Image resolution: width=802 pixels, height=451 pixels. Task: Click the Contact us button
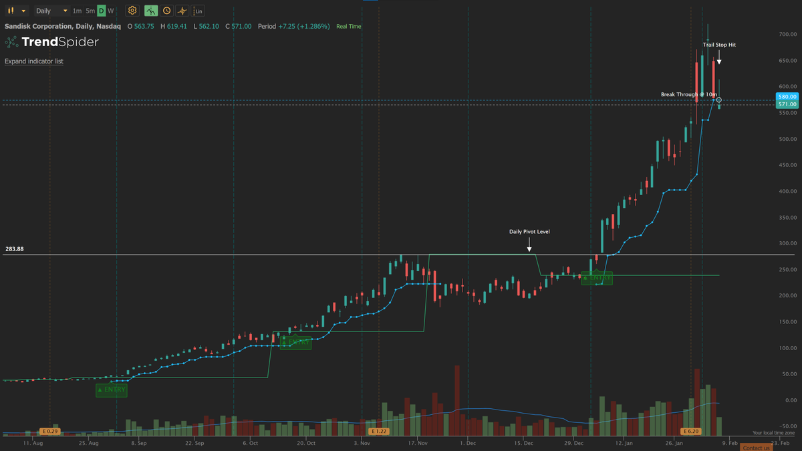[x=757, y=448]
